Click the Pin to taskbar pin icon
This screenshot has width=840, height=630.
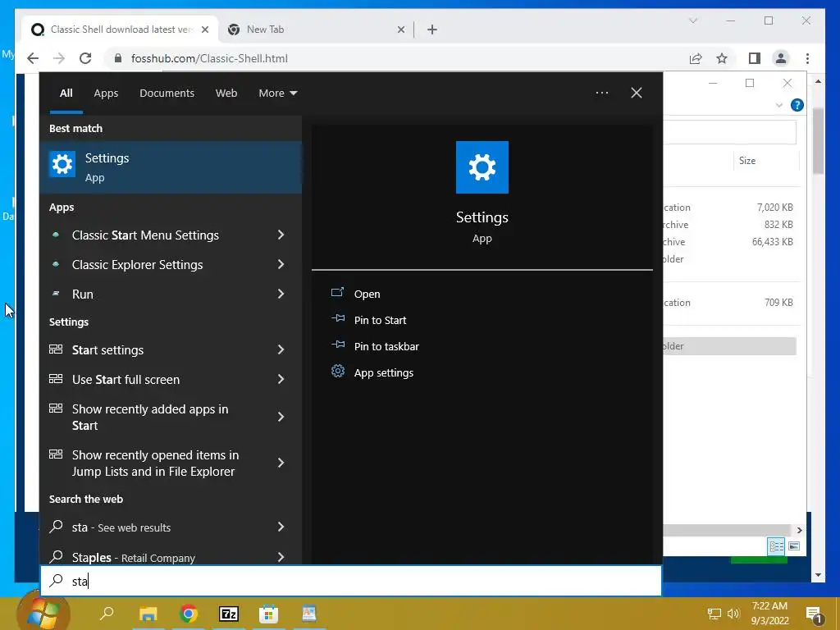(337, 345)
